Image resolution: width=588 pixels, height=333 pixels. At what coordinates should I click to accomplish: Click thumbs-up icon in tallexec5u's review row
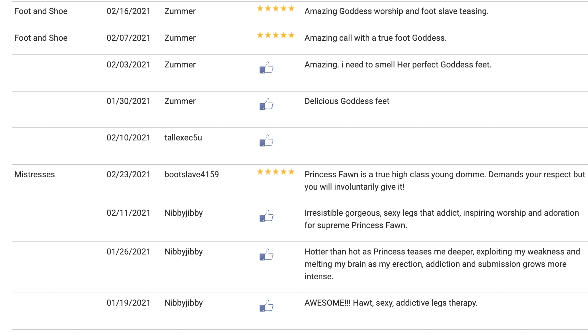point(266,140)
